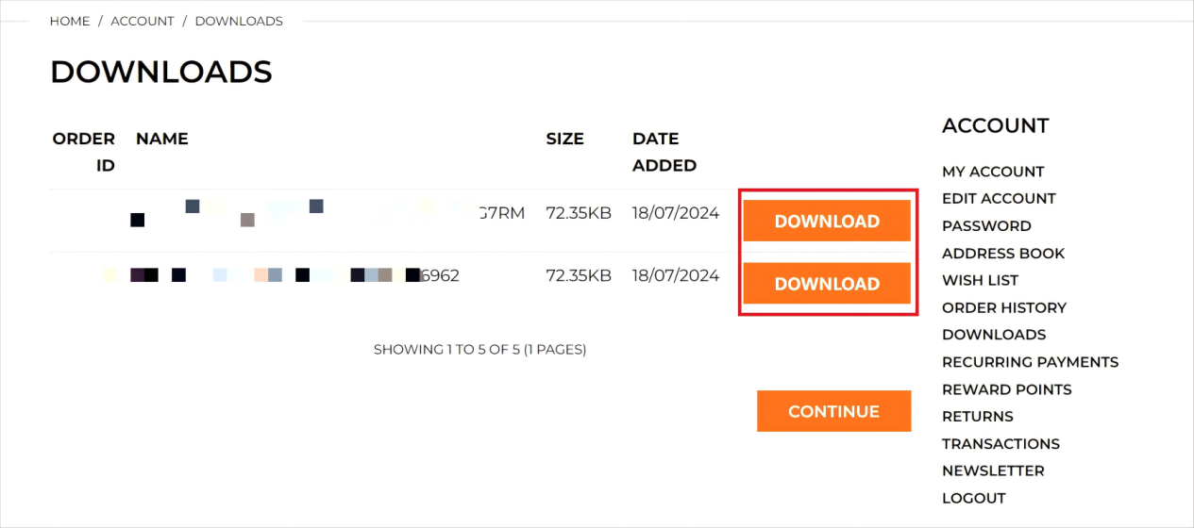Image resolution: width=1194 pixels, height=528 pixels.
Task: Check Reward Points in the sidebar
Action: [x=1007, y=389]
